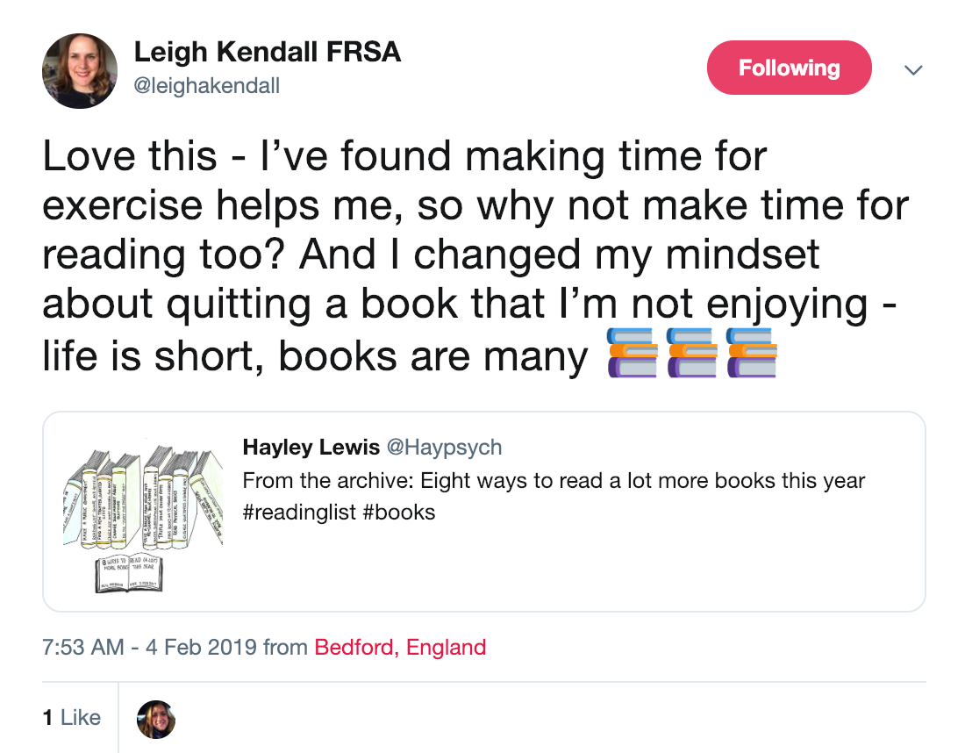Toggle the Following button to unfollow
Screen dimensions: 965x753
coord(789,68)
